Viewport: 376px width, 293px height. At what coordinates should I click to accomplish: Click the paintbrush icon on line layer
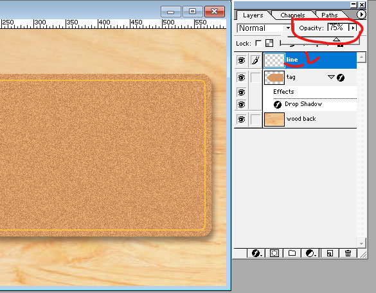pyautogui.click(x=255, y=60)
